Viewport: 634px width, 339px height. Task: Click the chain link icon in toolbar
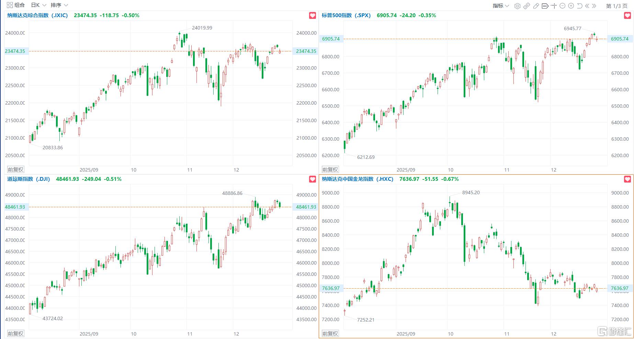527,6
